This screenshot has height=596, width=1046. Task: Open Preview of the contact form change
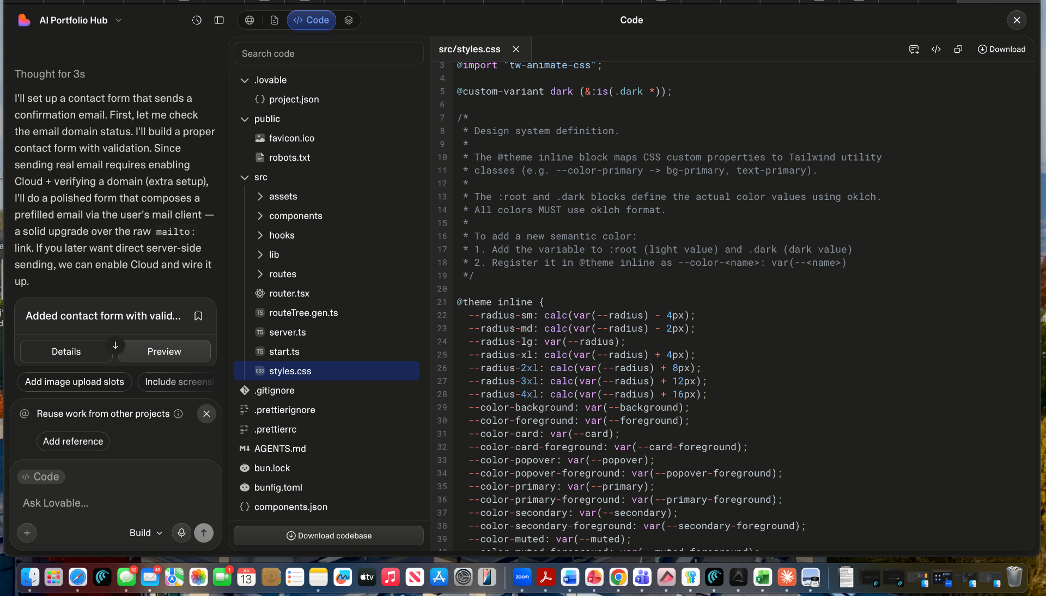point(164,351)
